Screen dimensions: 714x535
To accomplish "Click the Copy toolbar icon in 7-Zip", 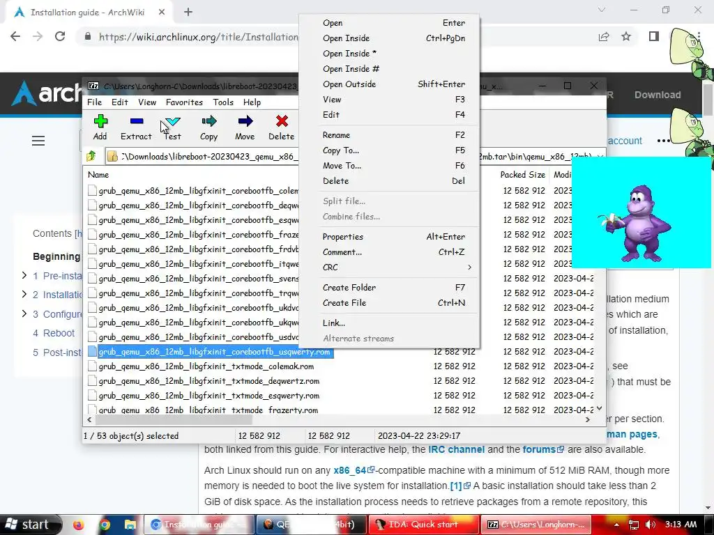I will pos(209,121).
